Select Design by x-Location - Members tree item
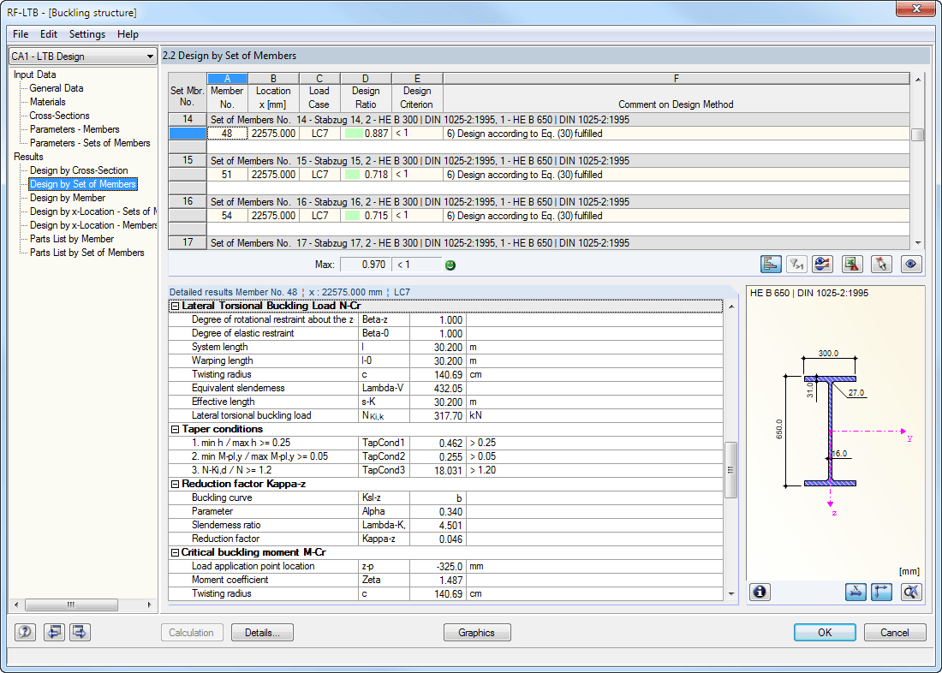Image resolution: width=942 pixels, height=673 pixels. (x=93, y=225)
